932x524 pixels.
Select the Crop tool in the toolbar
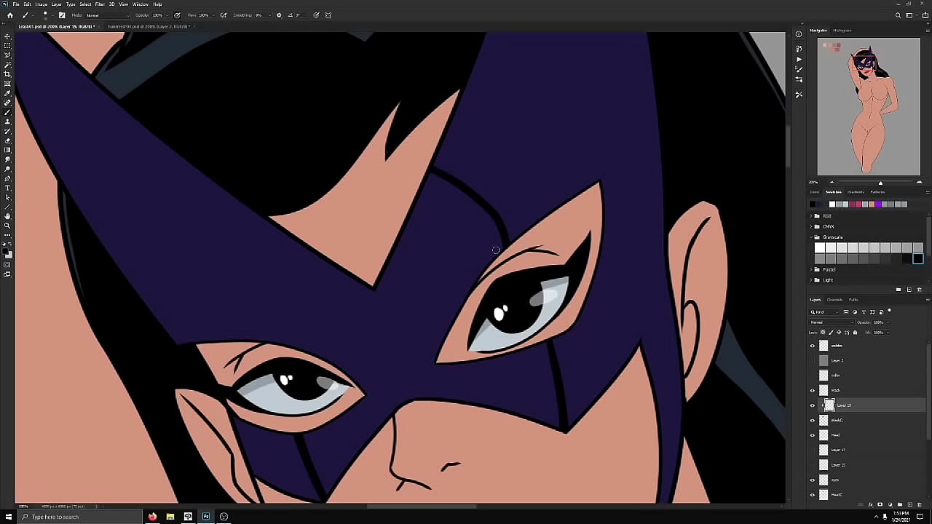[x=7, y=74]
